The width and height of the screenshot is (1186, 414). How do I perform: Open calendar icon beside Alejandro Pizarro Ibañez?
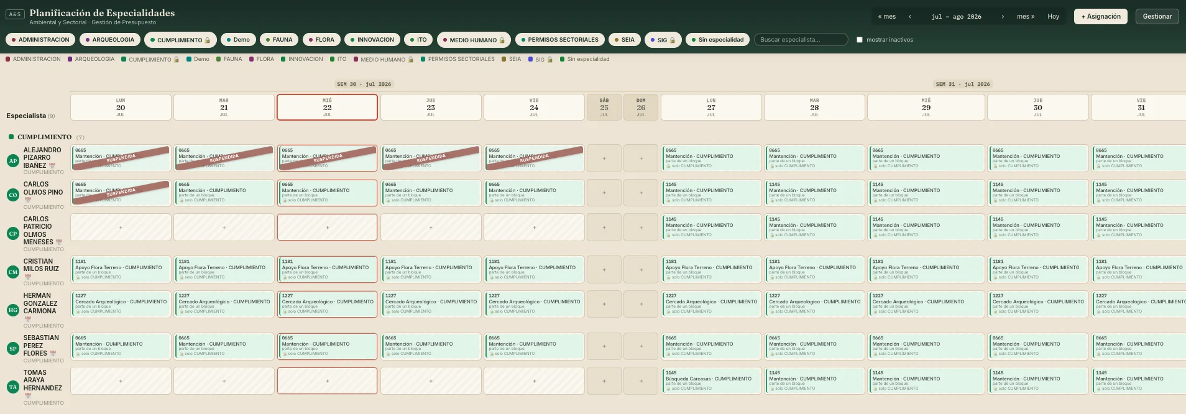[52, 166]
